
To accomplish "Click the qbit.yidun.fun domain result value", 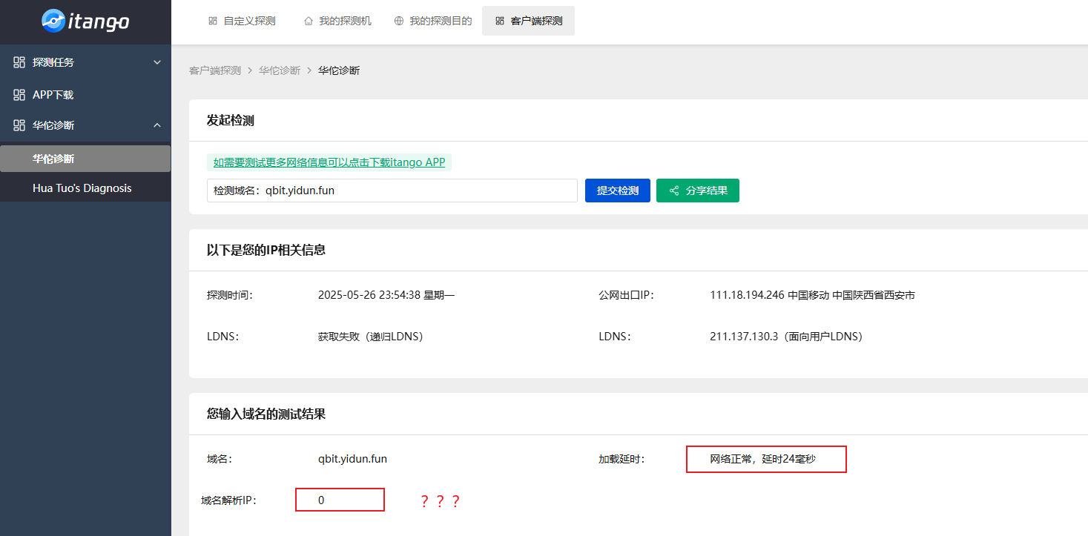I will click(x=352, y=459).
